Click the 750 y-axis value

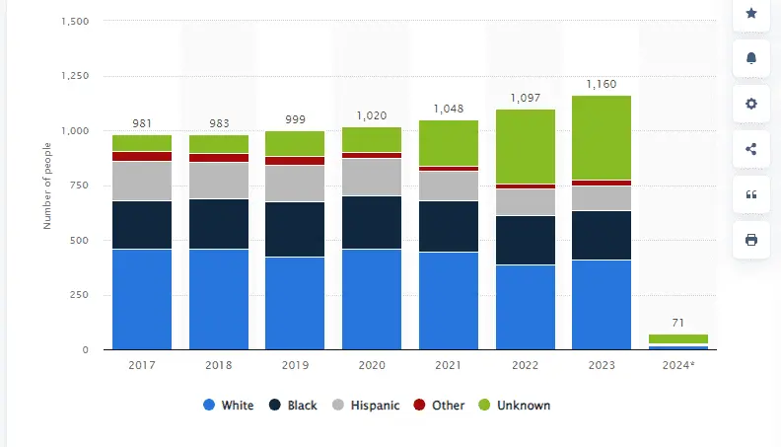click(79, 186)
